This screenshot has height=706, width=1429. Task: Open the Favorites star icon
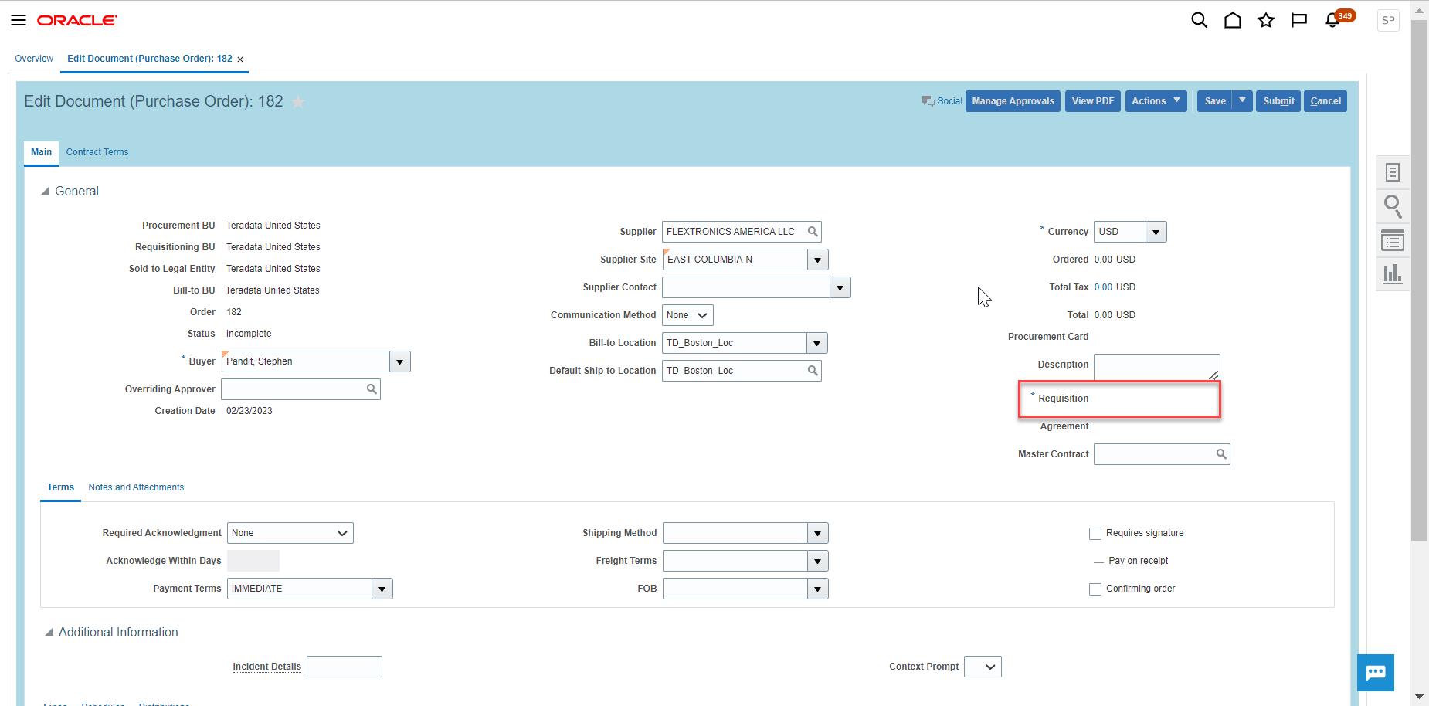click(x=1266, y=21)
